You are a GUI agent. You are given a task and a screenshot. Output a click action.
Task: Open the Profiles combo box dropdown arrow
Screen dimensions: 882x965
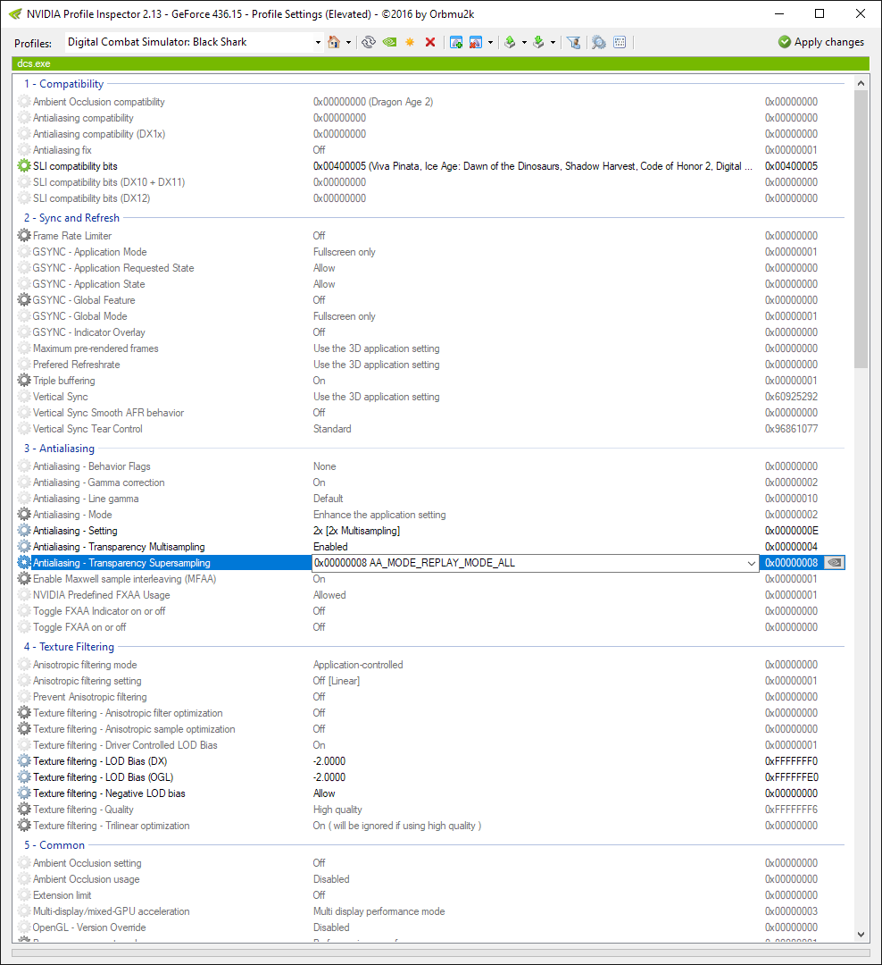point(318,43)
